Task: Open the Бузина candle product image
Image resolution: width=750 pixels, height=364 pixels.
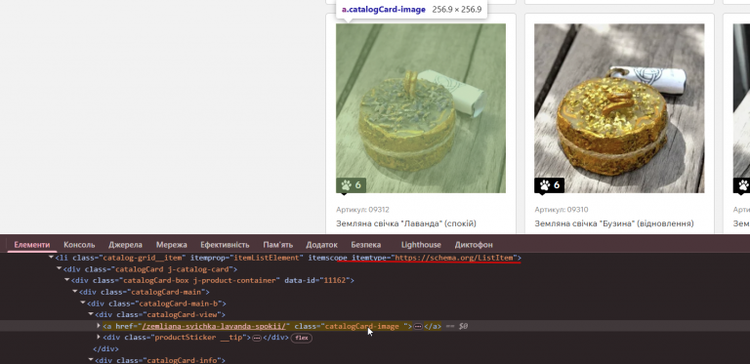Action: [619, 108]
